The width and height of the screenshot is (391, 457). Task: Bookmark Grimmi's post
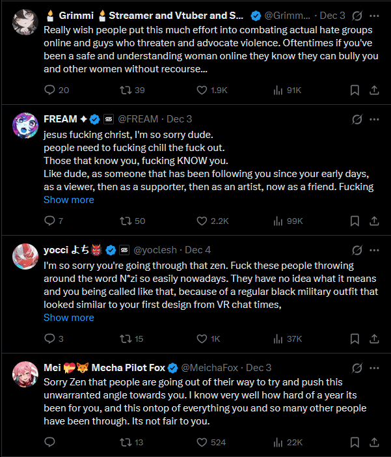355,90
